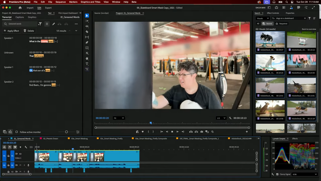Screen dimensions: 321x181
Task: Open the transcript more options ellipsis
Action: pos(76,24)
